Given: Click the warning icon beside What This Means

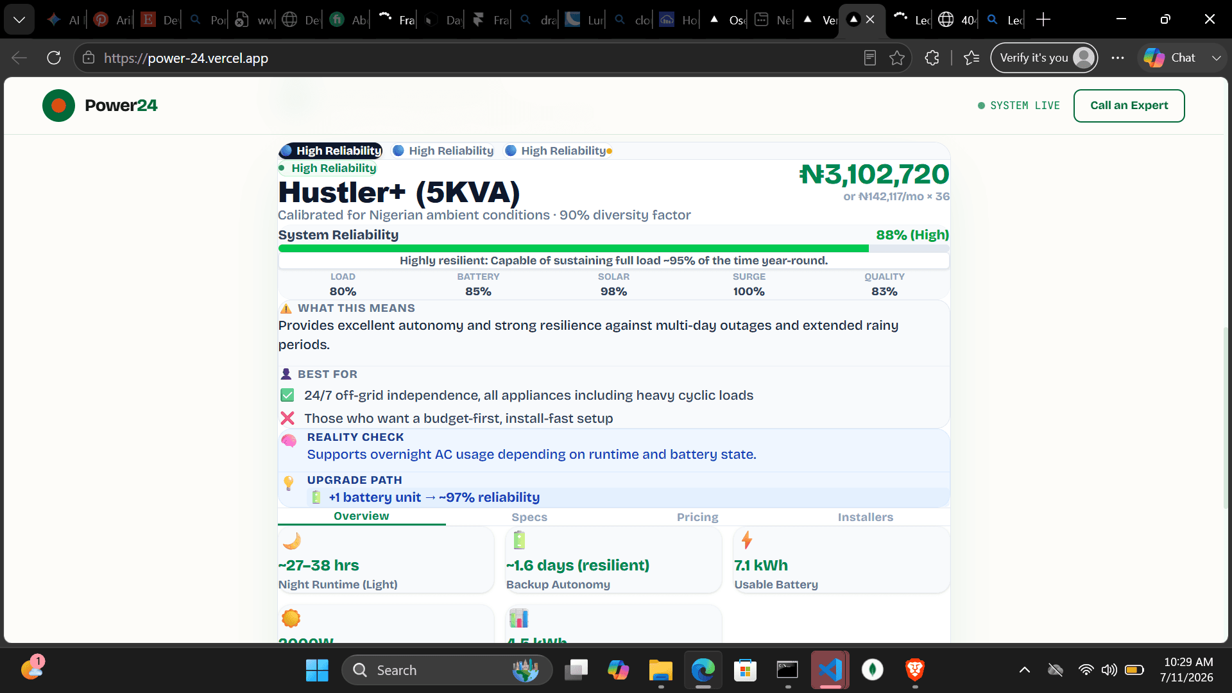Looking at the screenshot, I should tap(286, 309).
